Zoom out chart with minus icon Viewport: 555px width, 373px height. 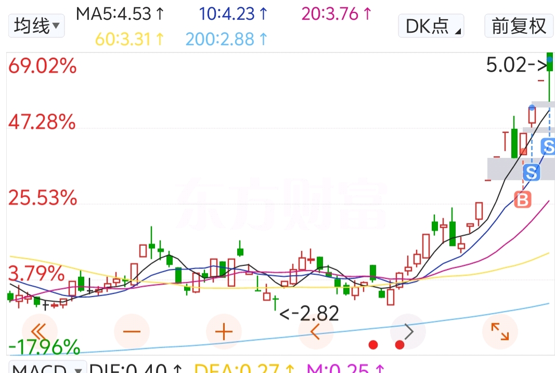coord(132,332)
